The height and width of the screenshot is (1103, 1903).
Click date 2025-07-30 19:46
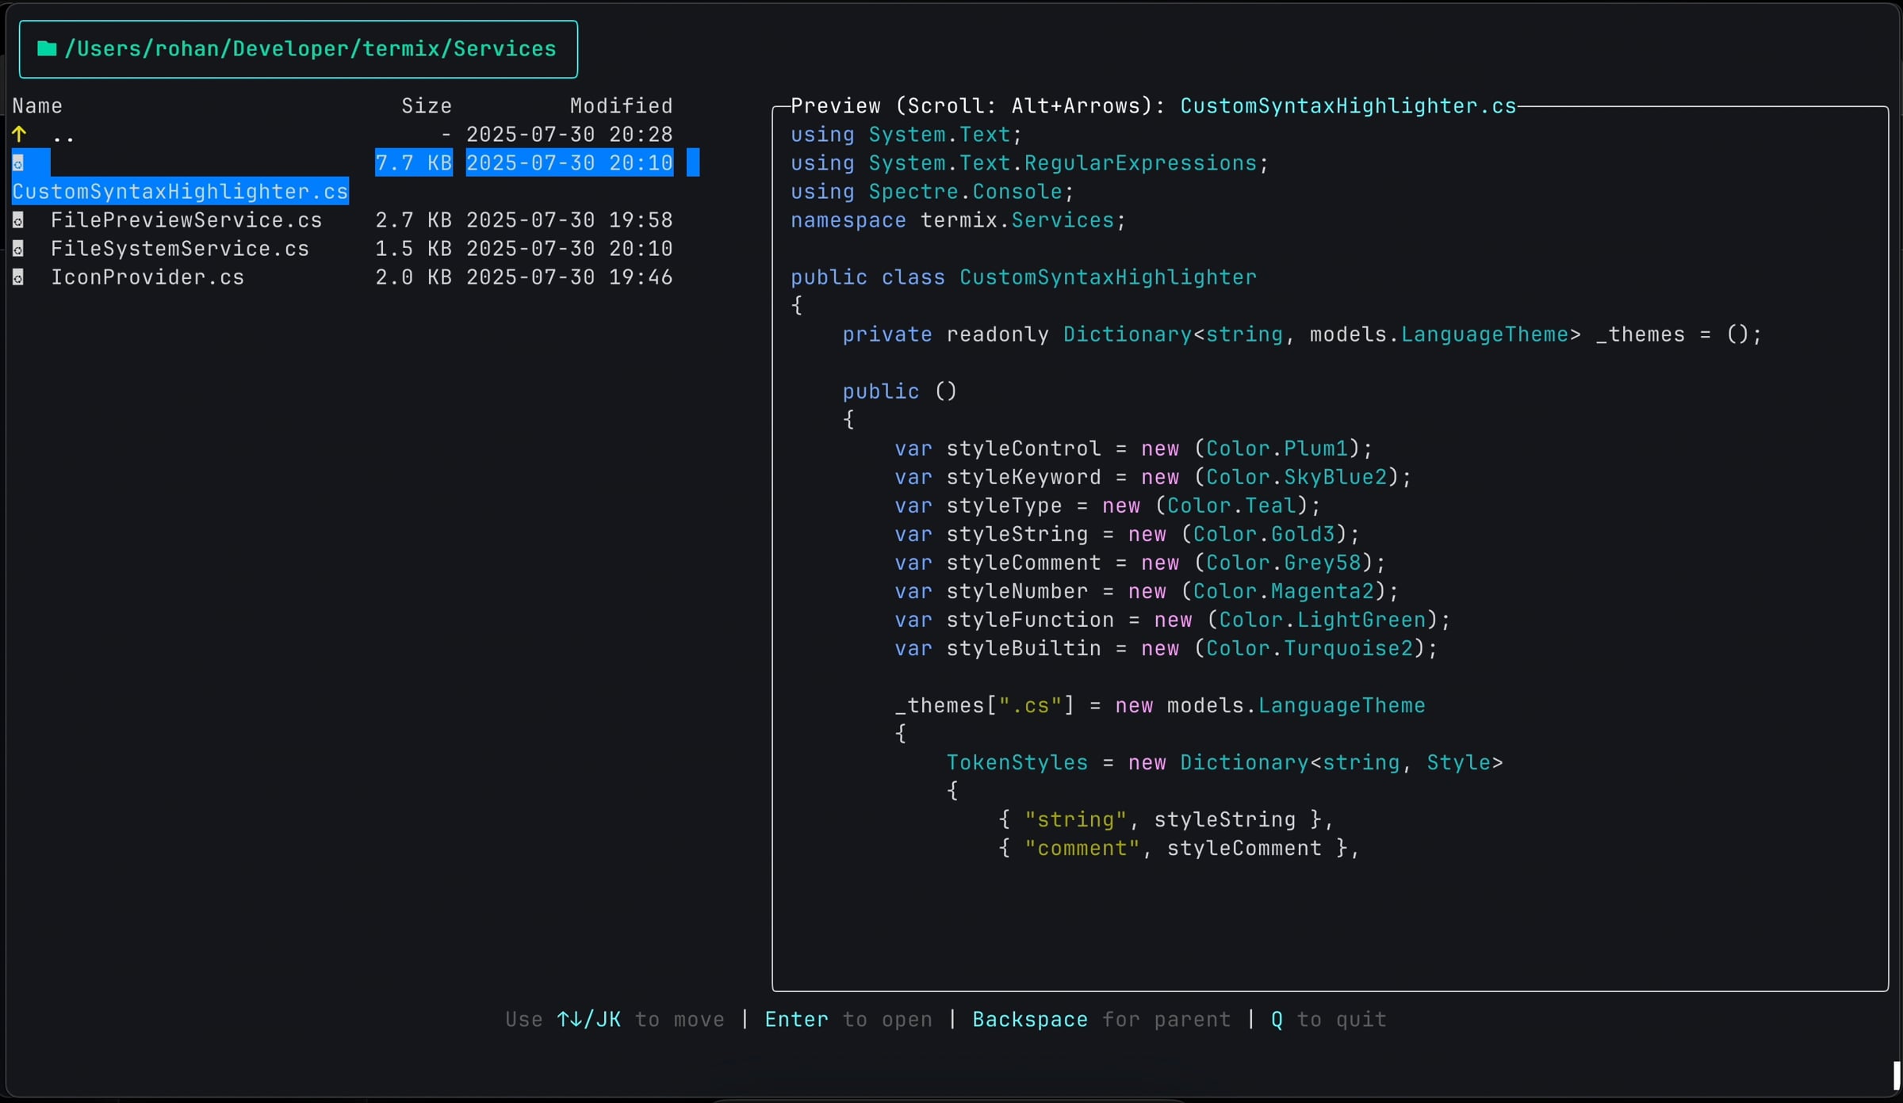(x=569, y=277)
